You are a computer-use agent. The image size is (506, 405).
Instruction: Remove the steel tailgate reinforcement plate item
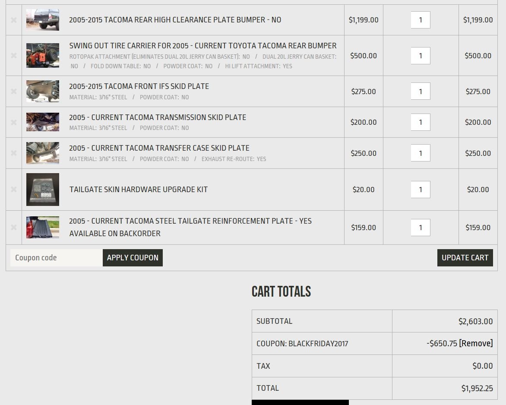tap(13, 228)
